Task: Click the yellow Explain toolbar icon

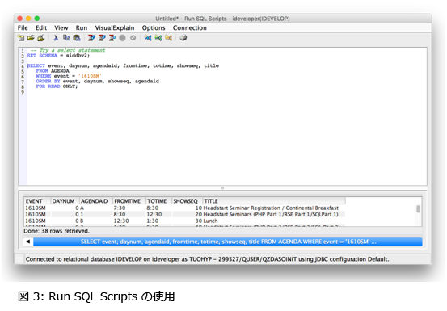Action: tap(168, 38)
